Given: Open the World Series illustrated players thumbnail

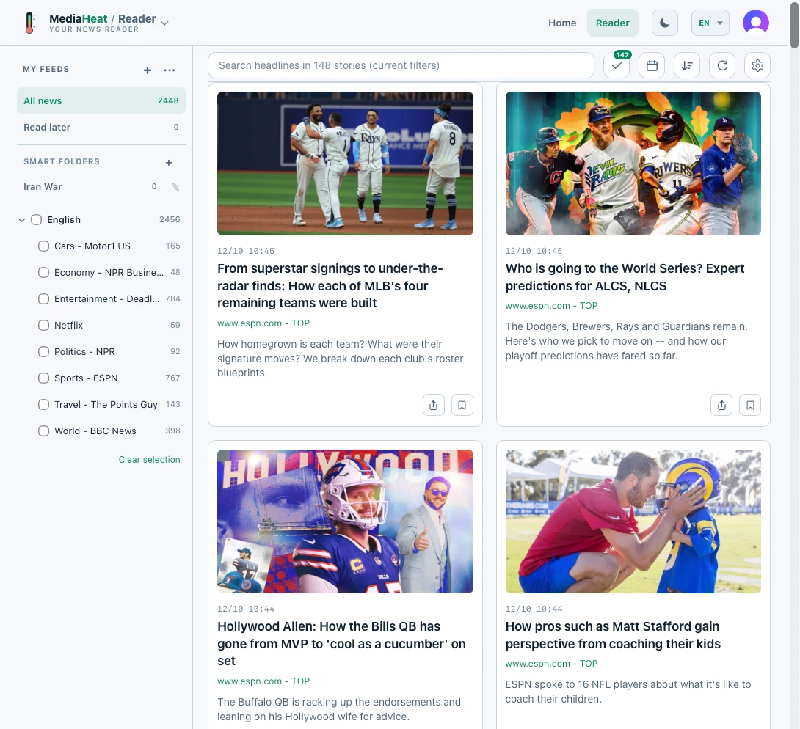Looking at the screenshot, I should pos(633,163).
